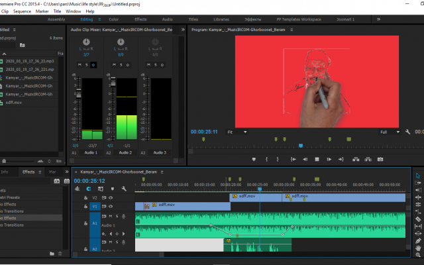424x265 pixels.
Task: Step back one frame
Action: (305, 159)
